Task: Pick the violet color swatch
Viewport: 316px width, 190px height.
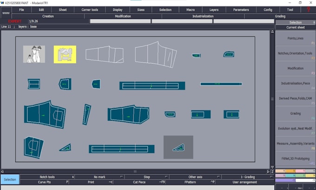Action: (x=285, y=180)
